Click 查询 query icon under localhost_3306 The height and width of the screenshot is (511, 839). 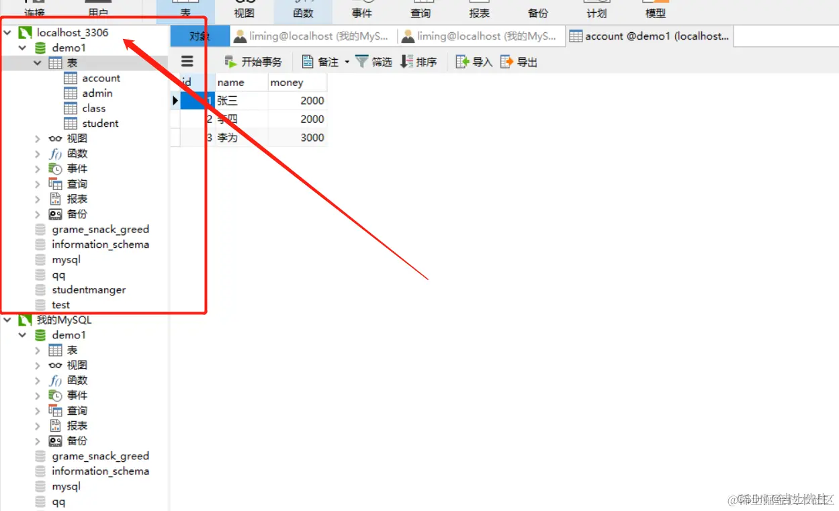56,184
